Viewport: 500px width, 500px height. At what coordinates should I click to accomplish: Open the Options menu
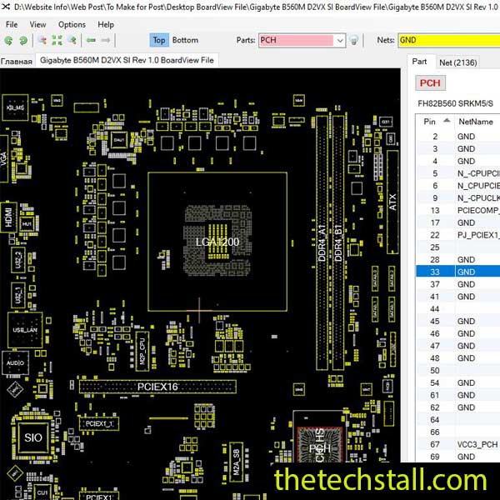pos(72,24)
